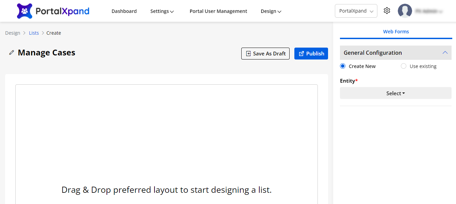Expand the Settings menu in navbar
The image size is (456, 204).
pyautogui.click(x=162, y=11)
